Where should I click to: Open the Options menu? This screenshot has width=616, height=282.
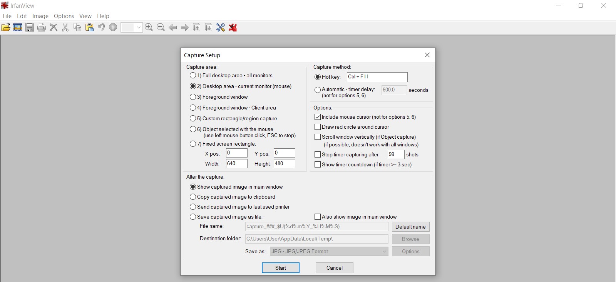pyautogui.click(x=64, y=16)
